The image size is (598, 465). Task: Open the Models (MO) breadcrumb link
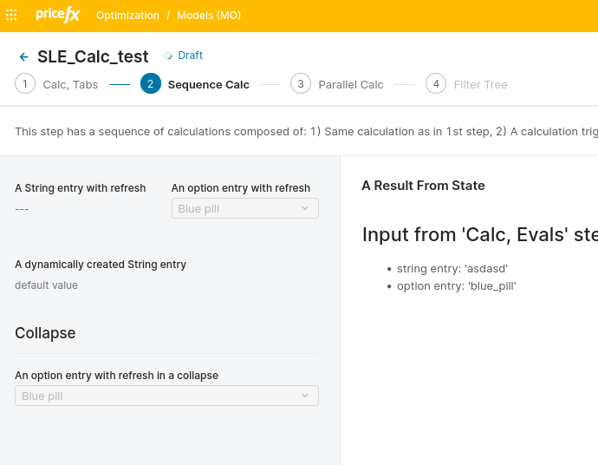[209, 16]
